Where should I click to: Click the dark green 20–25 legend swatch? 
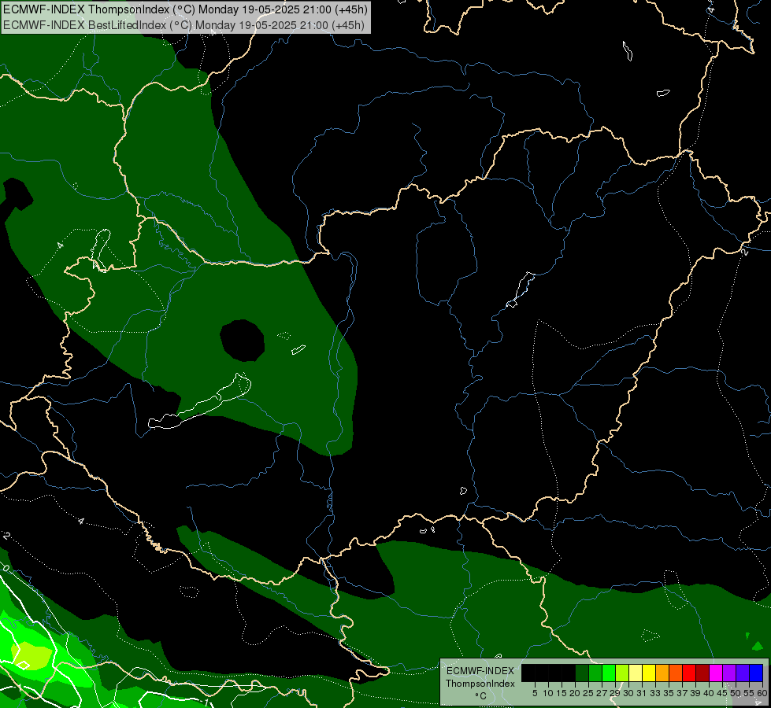tap(582, 673)
